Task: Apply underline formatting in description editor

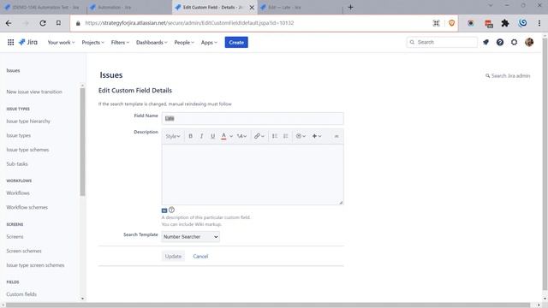Action: (x=212, y=136)
